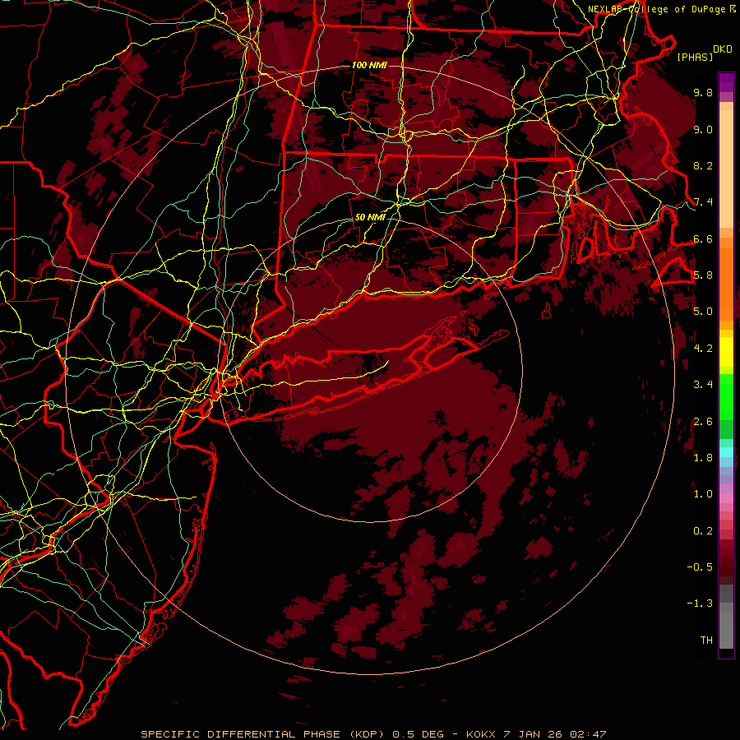Select the 7.4 scale label

(x=703, y=202)
